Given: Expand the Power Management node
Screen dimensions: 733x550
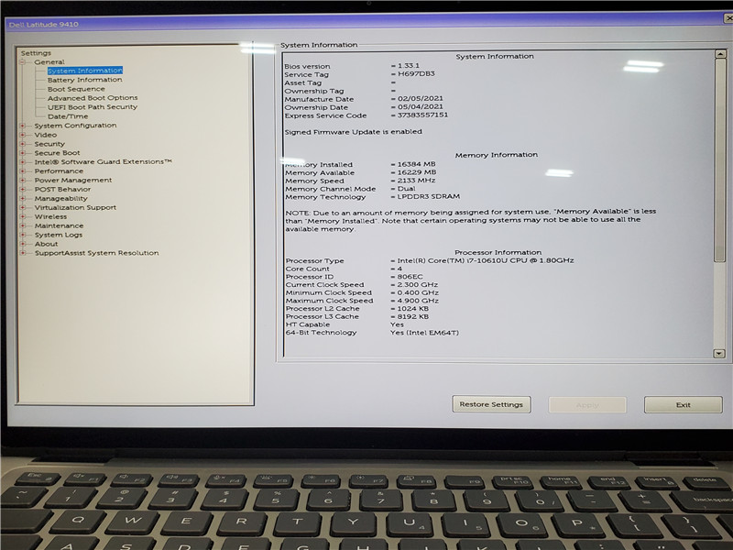Looking at the screenshot, I should pyautogui.click(x=22, y=180).
